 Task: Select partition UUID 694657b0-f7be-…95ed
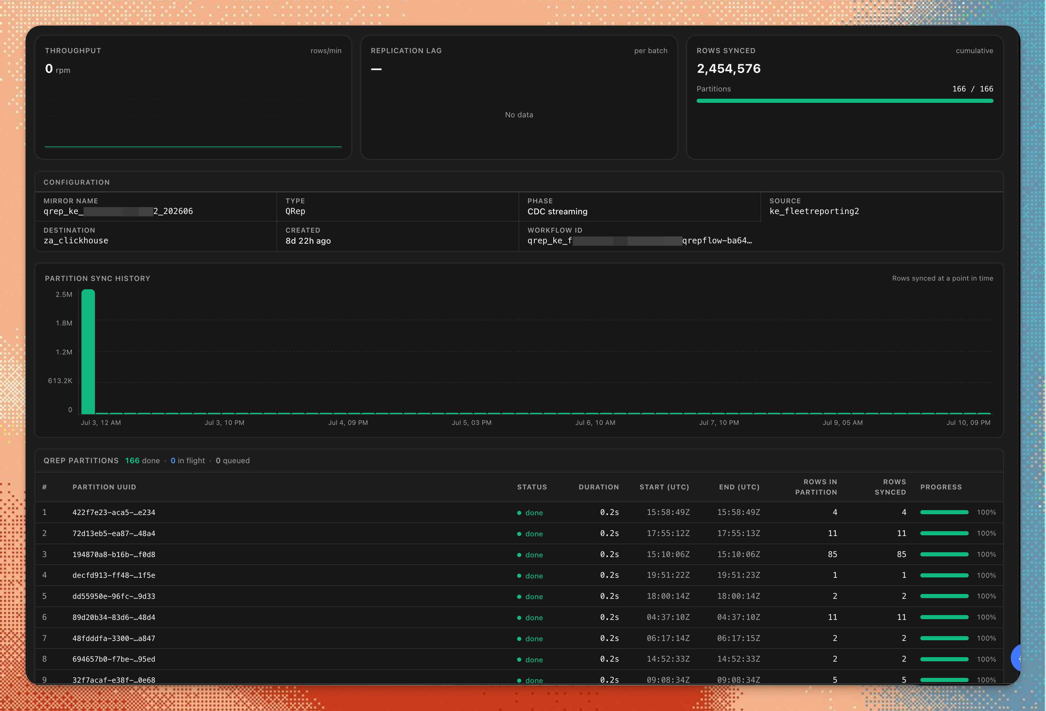tap(114, 659)
